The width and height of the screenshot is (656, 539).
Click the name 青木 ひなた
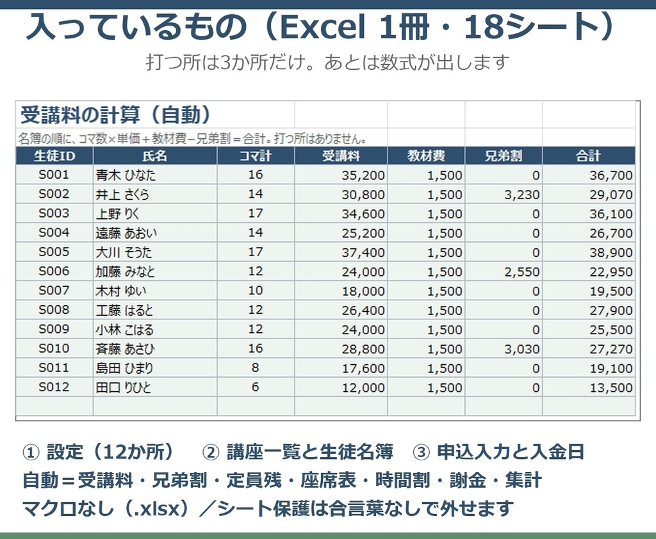coord(126,175)
